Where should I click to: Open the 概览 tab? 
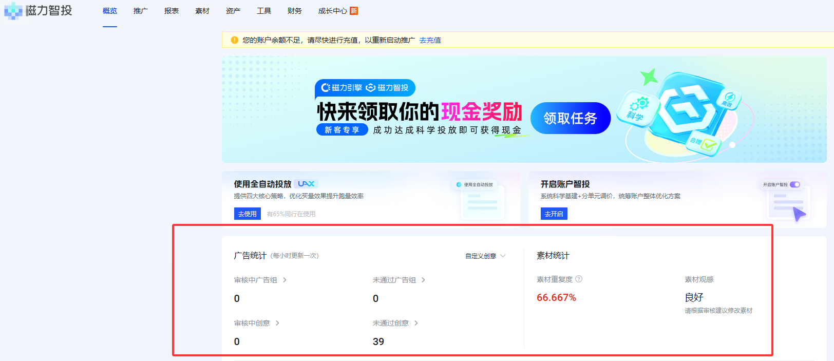(110, 11)
